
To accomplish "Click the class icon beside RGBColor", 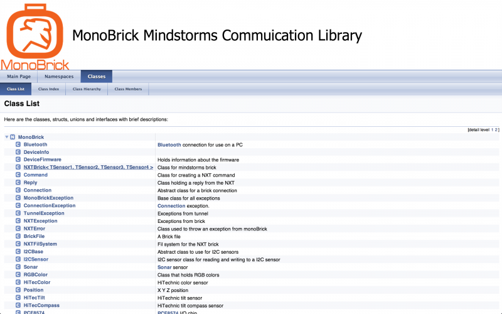I will coord(18,274).
